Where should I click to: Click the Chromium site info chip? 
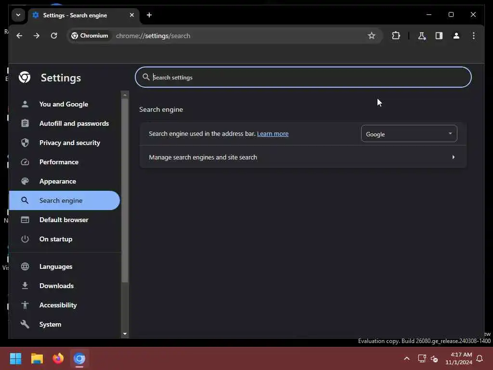point(90,36)
